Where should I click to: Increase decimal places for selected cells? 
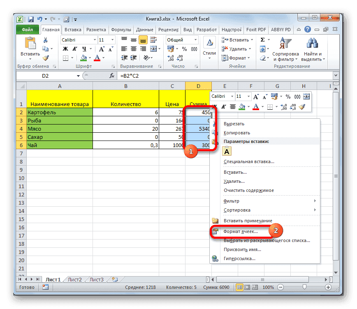[x=170, y=58]
